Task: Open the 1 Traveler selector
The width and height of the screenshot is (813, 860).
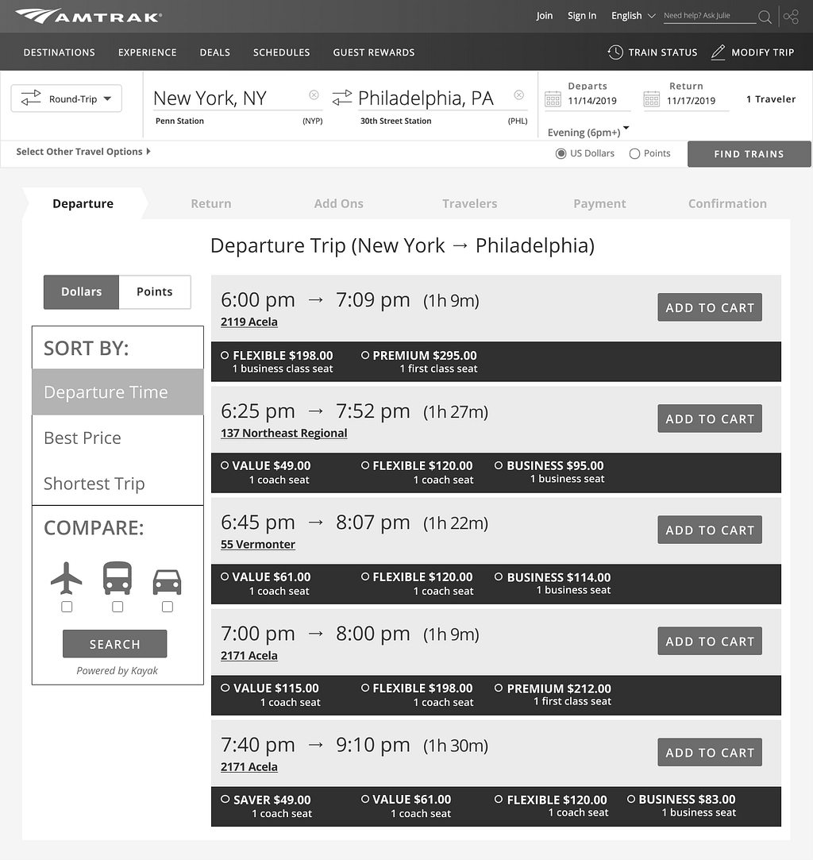Action: click(770, 99)
